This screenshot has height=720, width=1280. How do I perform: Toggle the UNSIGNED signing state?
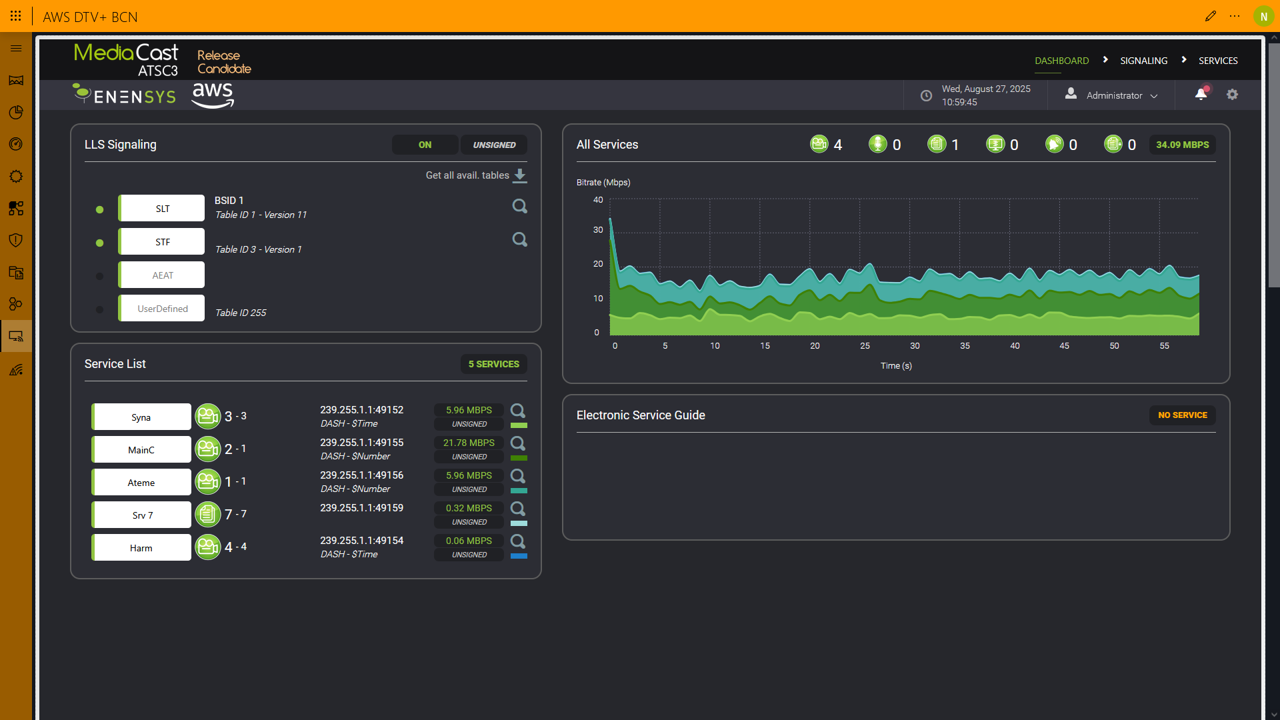click(x=494, y=145)
